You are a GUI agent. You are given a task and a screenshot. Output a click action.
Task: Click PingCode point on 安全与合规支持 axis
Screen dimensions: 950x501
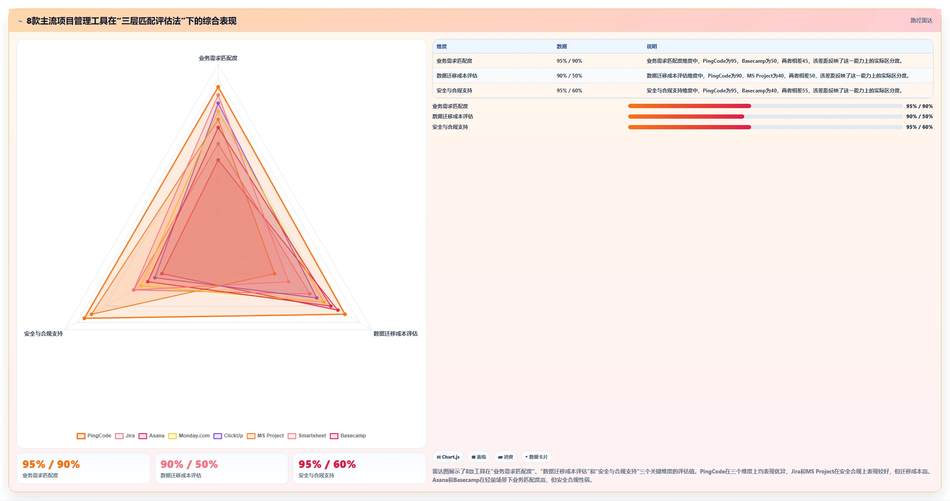click(84, 318)
